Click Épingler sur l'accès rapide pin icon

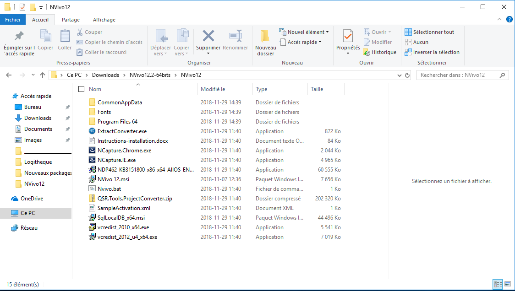point(19,36)
